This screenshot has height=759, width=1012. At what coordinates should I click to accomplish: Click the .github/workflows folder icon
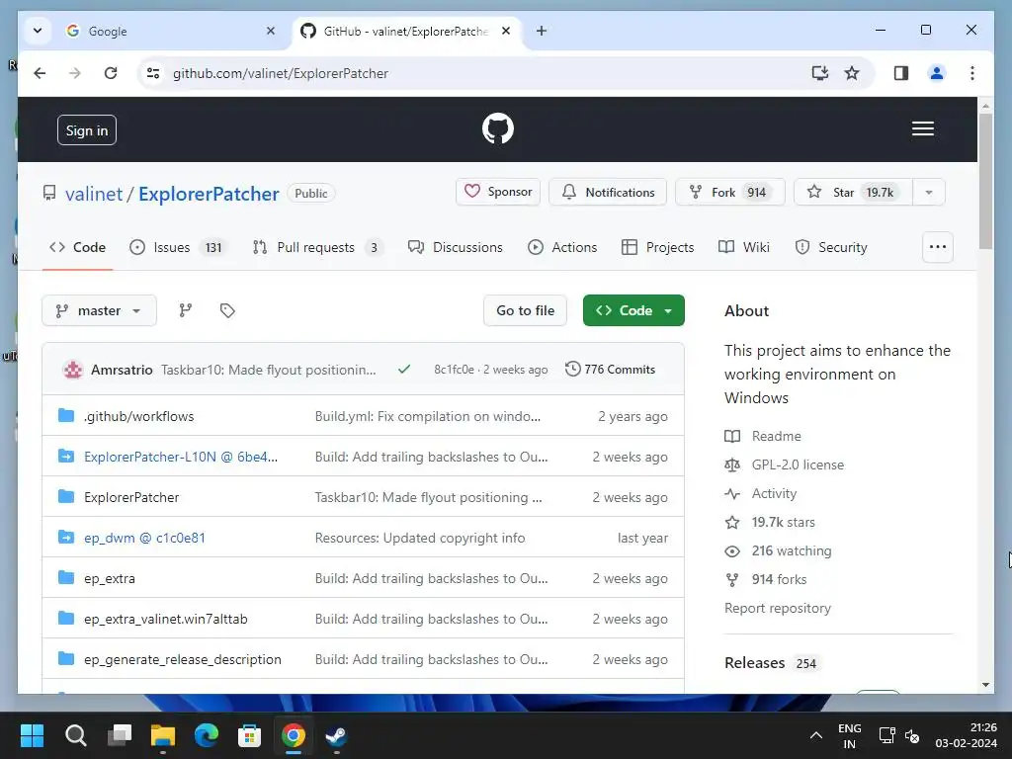click(x=66, y=416)
